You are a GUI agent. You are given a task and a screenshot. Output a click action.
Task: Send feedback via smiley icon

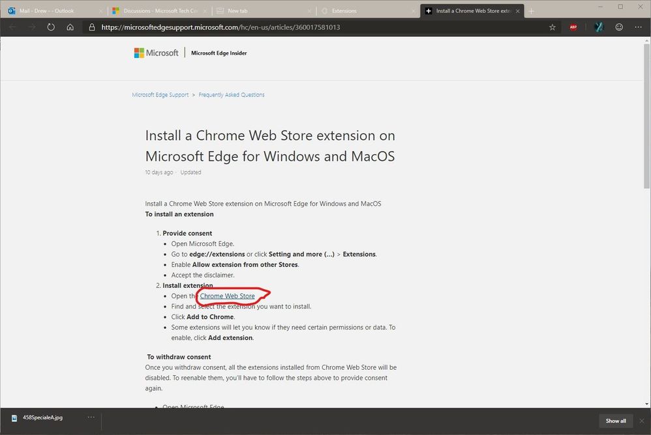pos(619,27)
